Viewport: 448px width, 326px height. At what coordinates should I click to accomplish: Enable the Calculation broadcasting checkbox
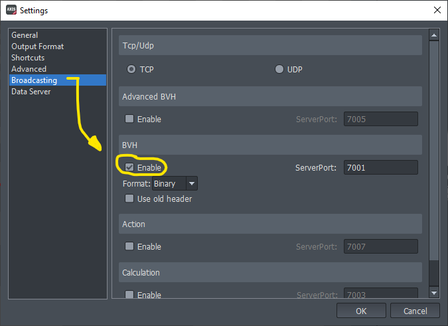tap(129, 295)
